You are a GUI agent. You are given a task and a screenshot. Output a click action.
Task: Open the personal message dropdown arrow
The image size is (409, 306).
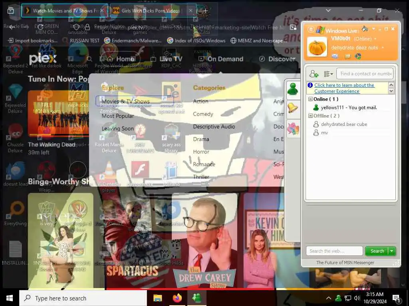(x=383, y=48)
